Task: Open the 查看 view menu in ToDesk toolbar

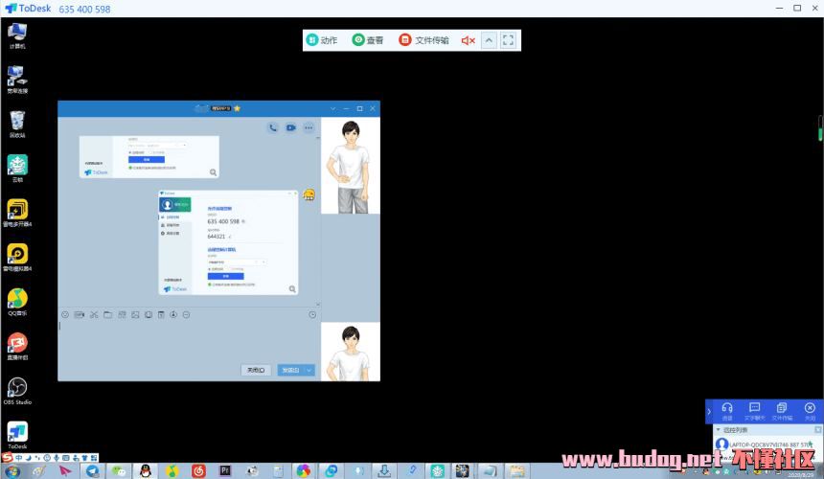Action: [368, 40]
